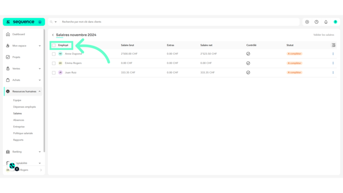Click Anne Dupond avatar badge
Viewport: 343px width, 193px height.
point(60,54)
